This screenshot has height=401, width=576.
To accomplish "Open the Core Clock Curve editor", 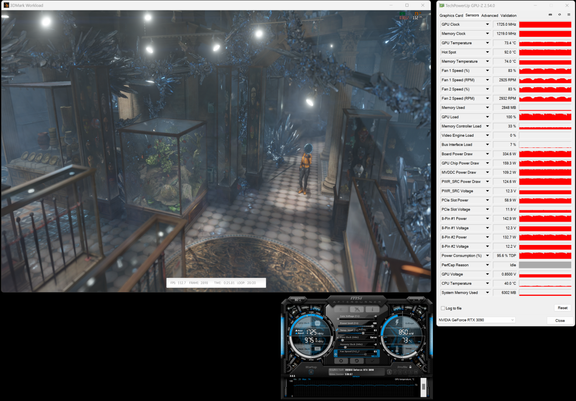I will click(x=373, y=338).
